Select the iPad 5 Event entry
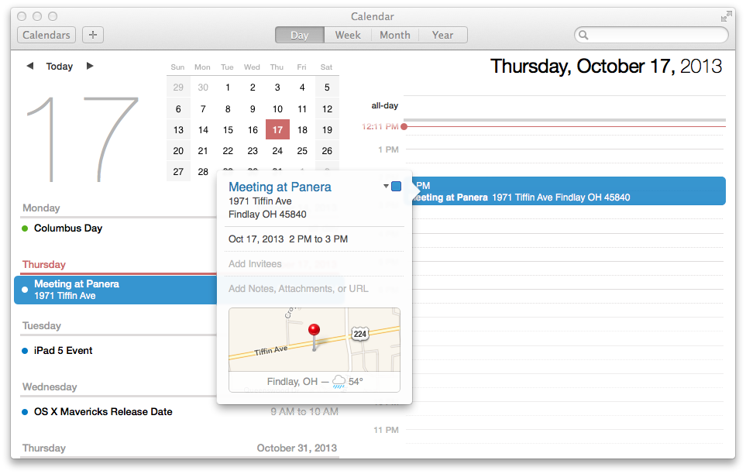 coord(64,351)
